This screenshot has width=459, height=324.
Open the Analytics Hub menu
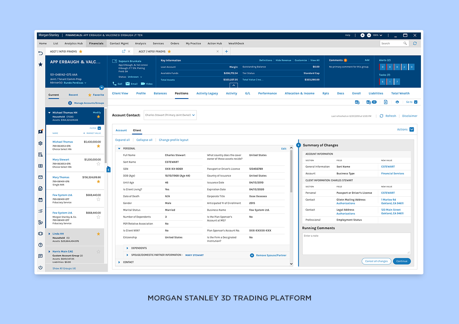(73, 43)
